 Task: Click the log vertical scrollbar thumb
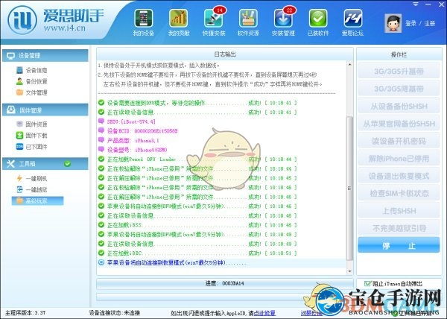click(x=349, y=188)
